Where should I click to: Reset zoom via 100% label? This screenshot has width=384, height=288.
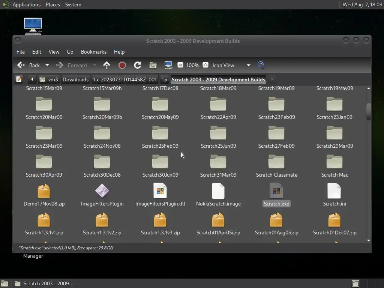[193, 65]
